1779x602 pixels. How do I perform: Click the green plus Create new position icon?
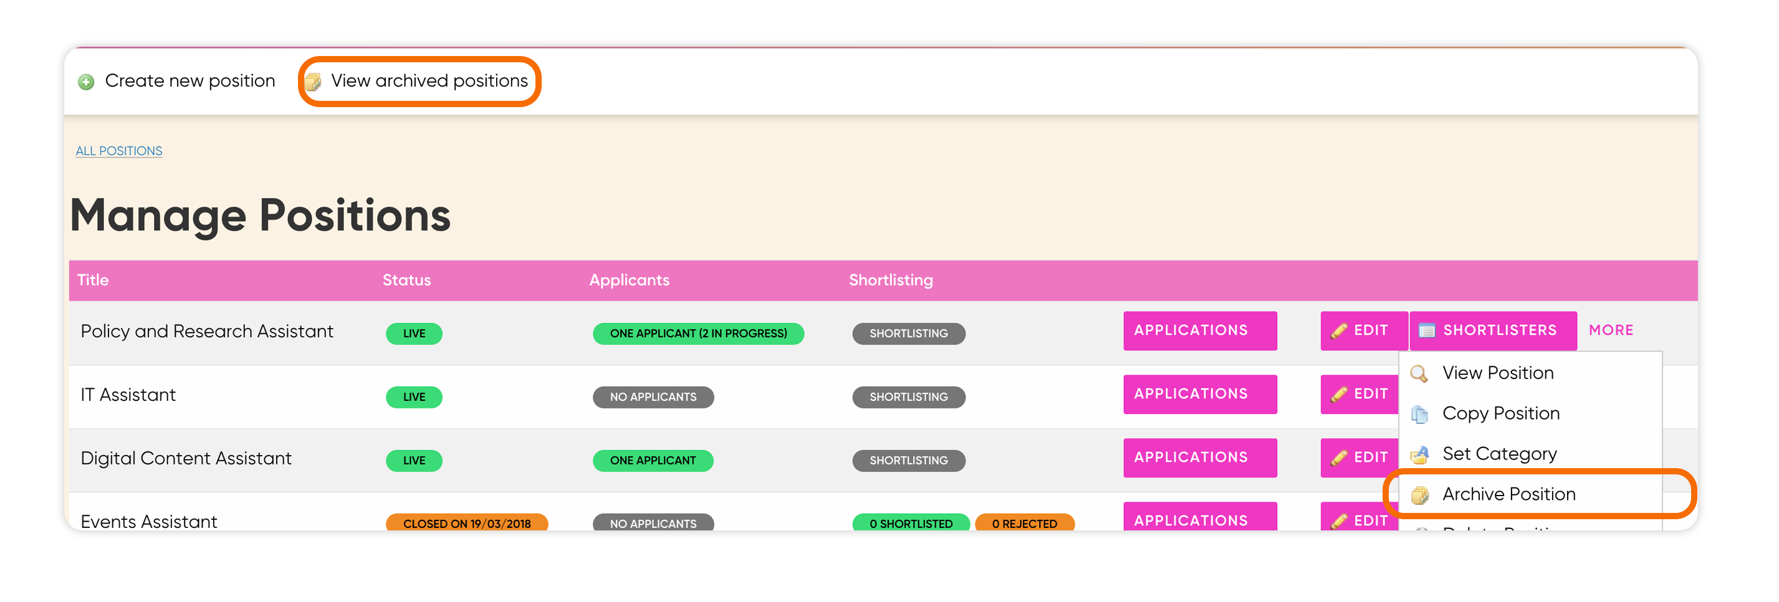86,82
